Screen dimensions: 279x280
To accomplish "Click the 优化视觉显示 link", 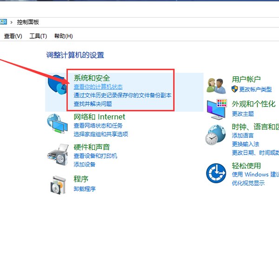I will tap(248, 183).
